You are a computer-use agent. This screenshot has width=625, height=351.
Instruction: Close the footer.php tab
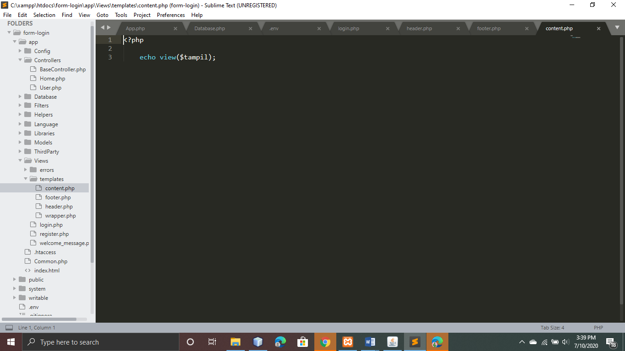527,28
